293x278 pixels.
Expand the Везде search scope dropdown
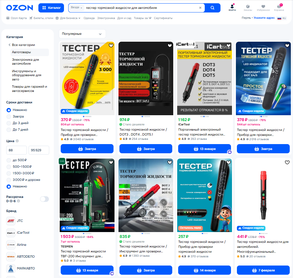(x=76, y=8)
